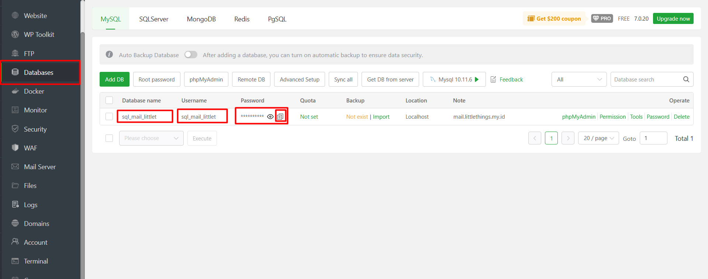This screenshot has width=708, height=279.
Task: Switch to the SQLServer tab
Action: [x=154, y=19]
